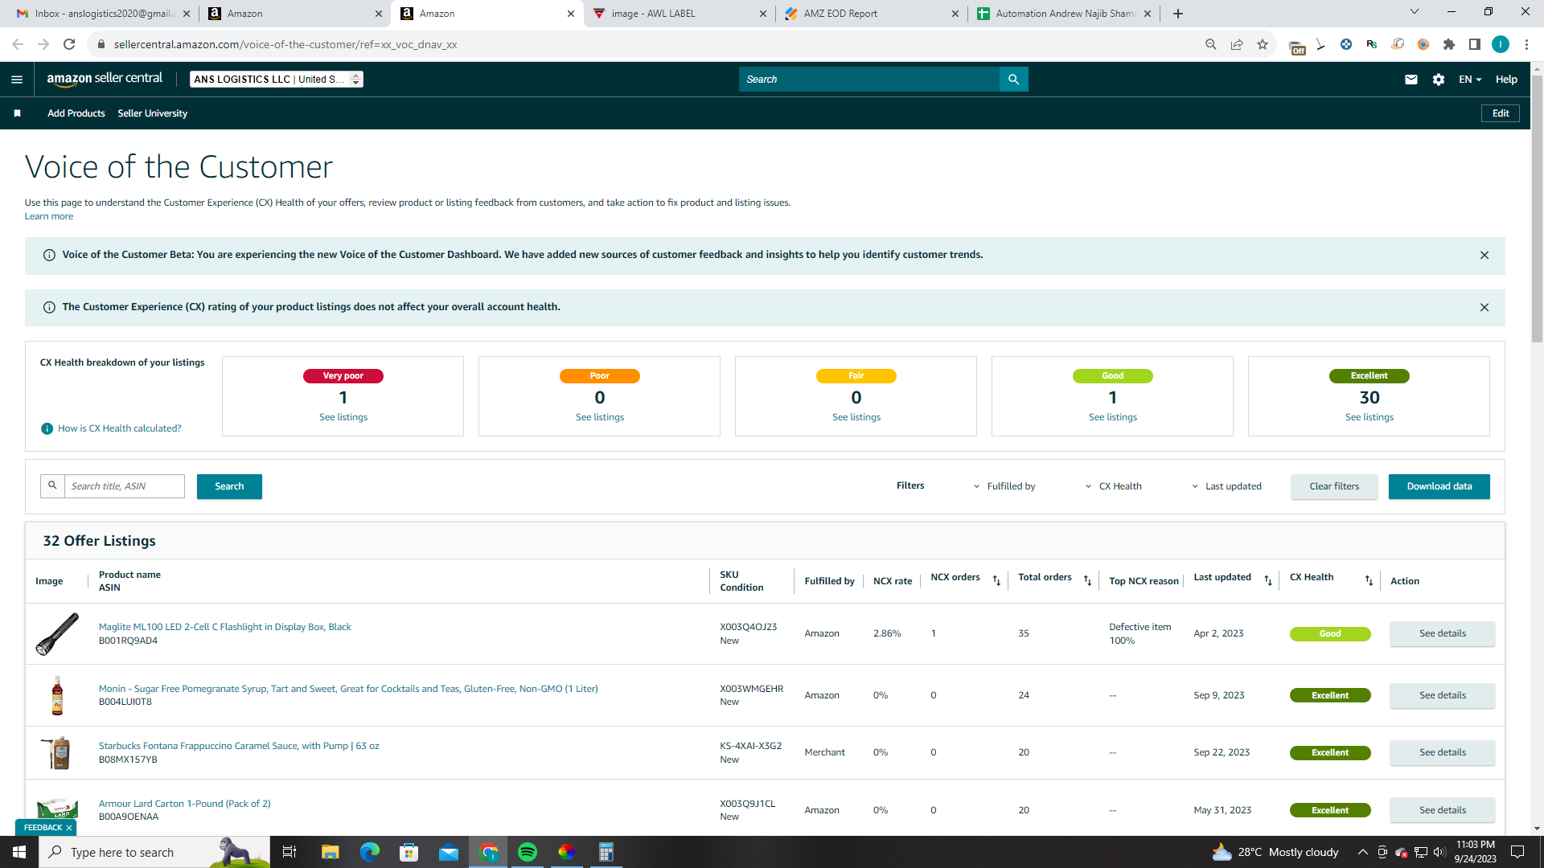See listings under Excellent

point(1369,417)
